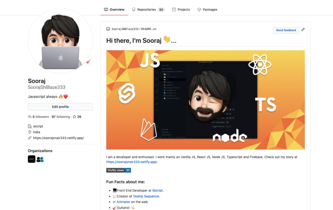Click the star icon beside 26

click(74, 117)
